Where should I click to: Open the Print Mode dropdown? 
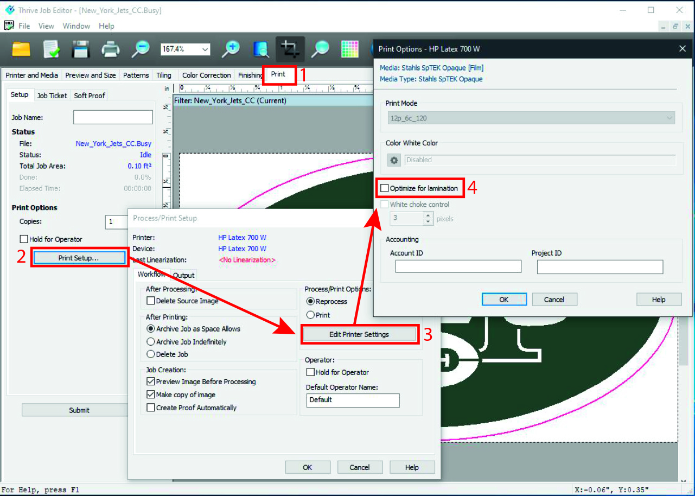(x=531, y=118)
